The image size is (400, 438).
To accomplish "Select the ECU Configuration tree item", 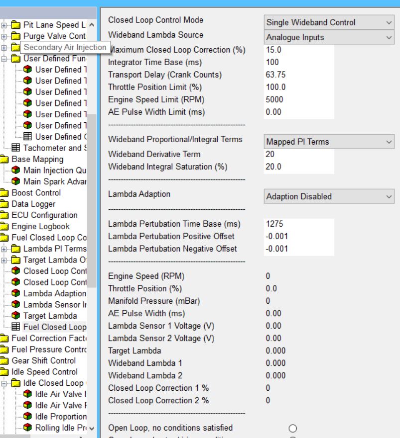I will pos(44,215).
